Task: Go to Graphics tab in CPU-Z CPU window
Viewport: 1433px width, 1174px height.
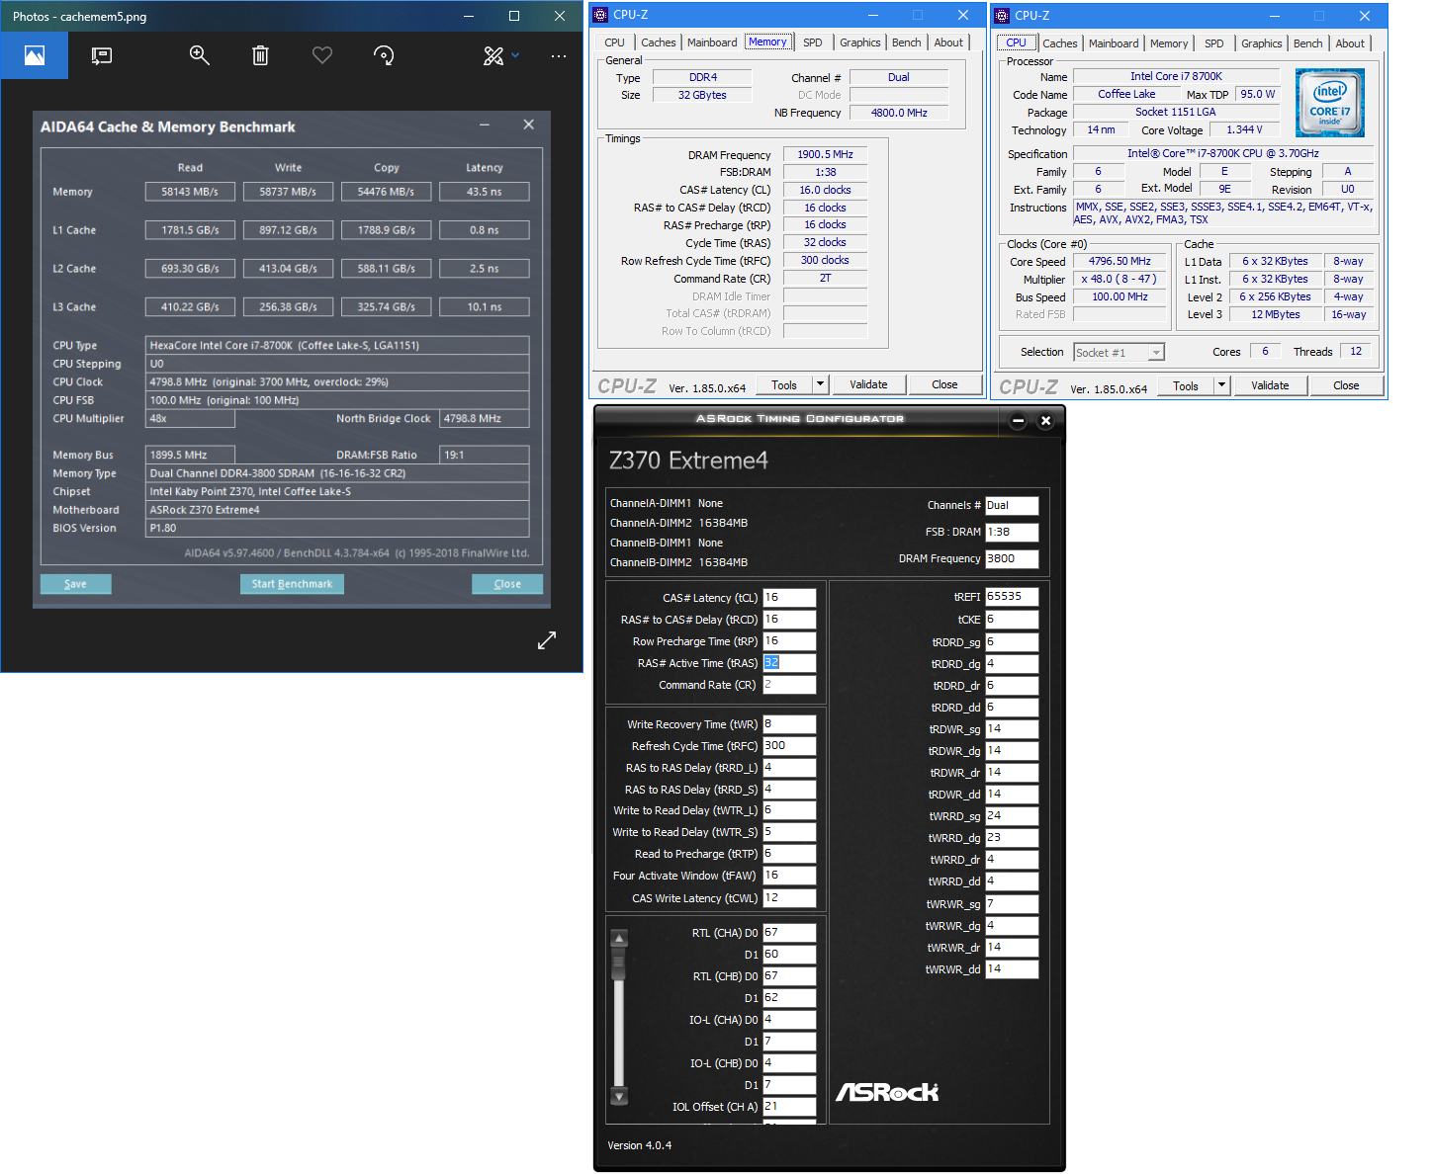Action: point(1262,43)
